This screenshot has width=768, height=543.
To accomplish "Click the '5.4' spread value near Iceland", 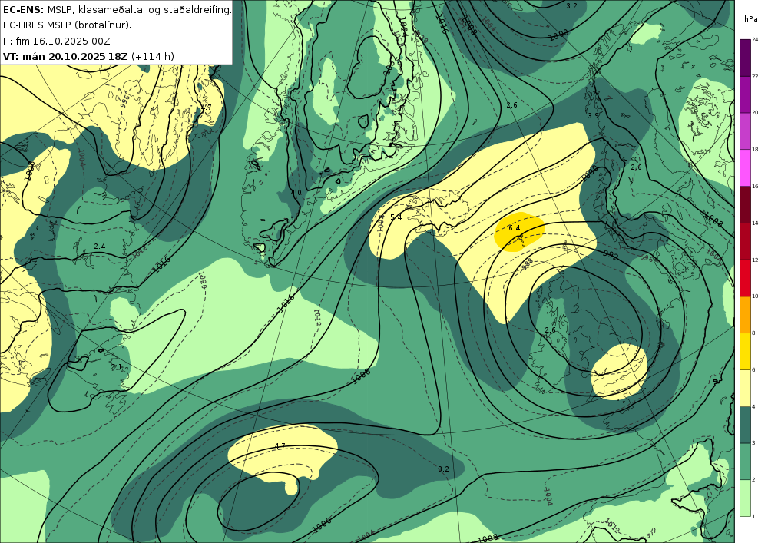I will pos(396,217).
